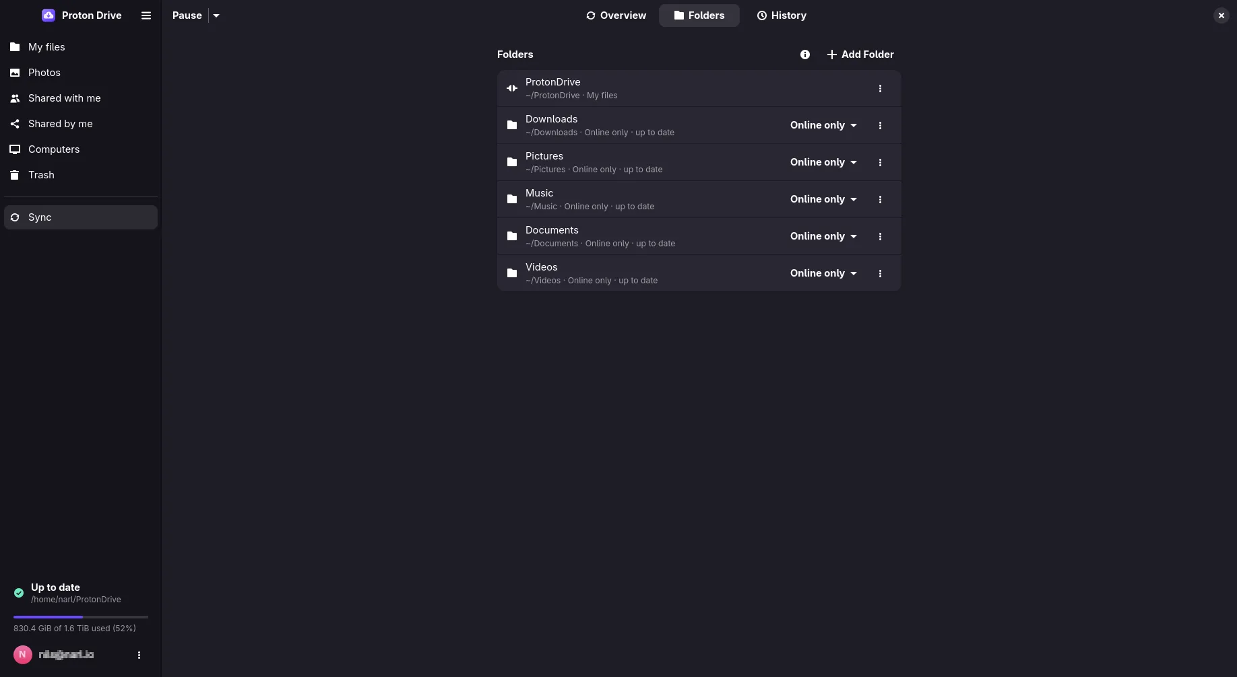Change Documents folder Online only mode

823,236
